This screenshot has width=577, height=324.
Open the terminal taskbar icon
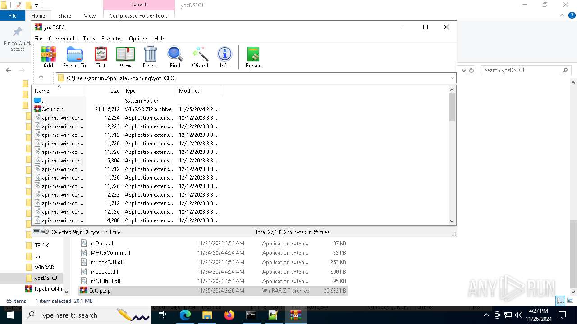point(251,315)
